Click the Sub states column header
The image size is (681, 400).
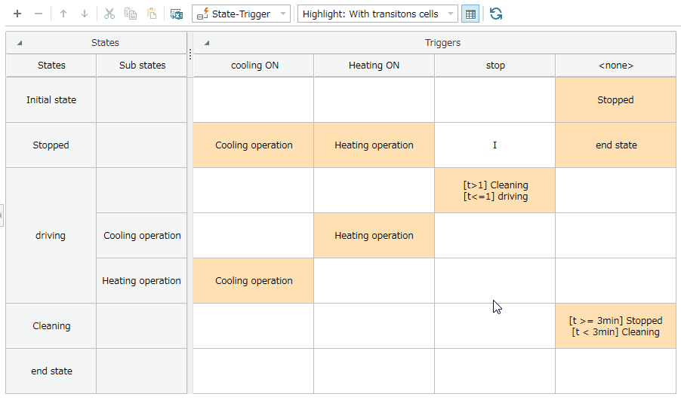[142, 66]
